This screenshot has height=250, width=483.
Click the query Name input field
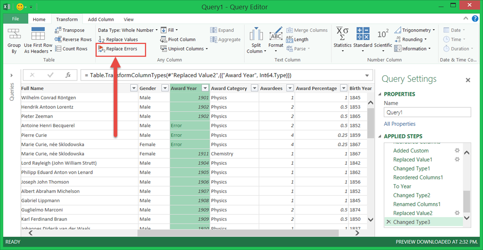(x=427, y=113)
